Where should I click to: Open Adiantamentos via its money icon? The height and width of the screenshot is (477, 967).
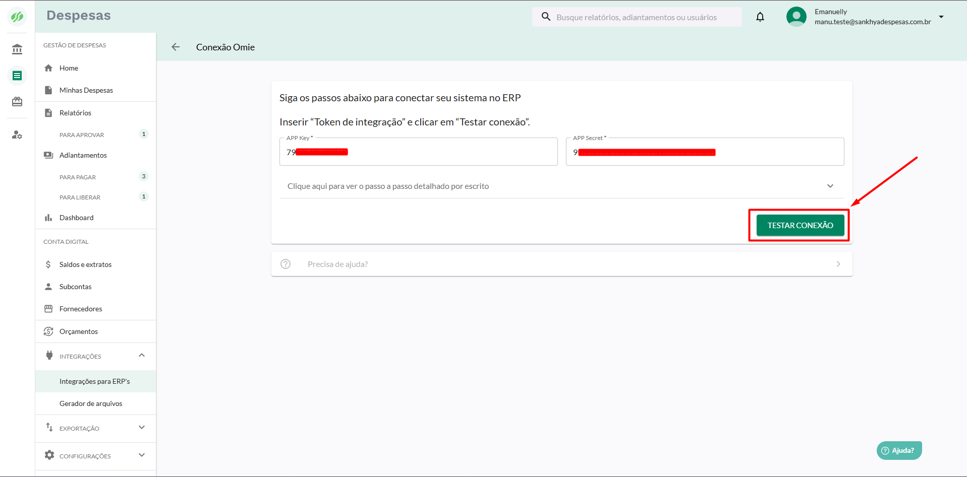coord(48,155)
